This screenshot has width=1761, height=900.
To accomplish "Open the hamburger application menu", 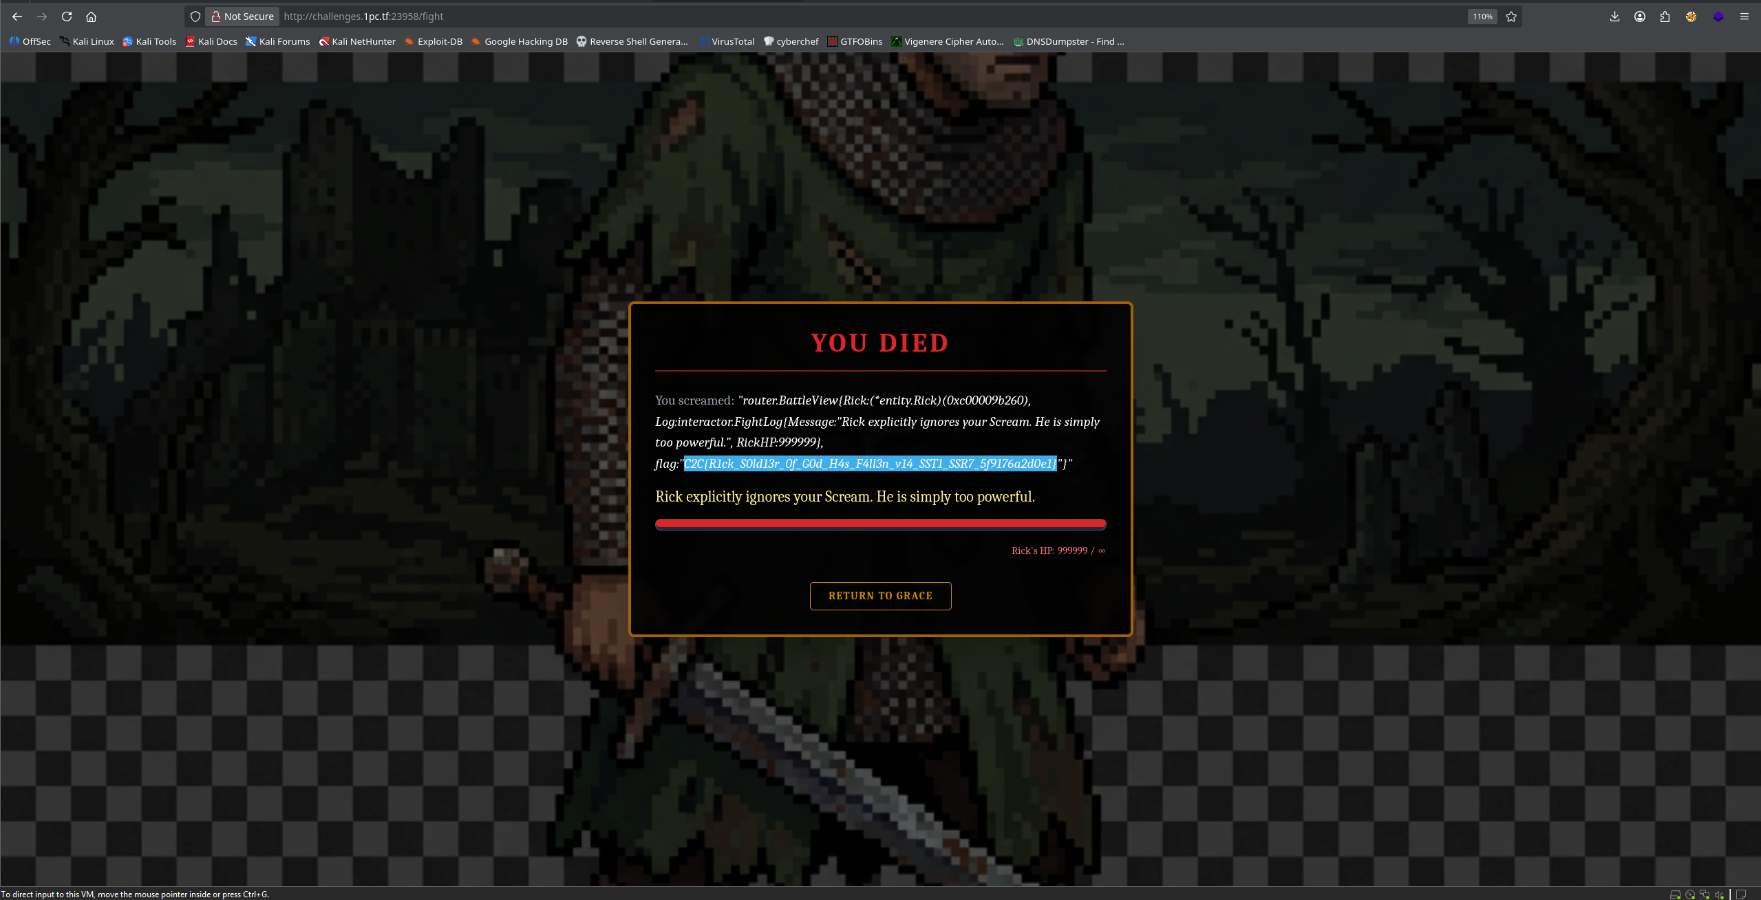I will coord(1744,17).
